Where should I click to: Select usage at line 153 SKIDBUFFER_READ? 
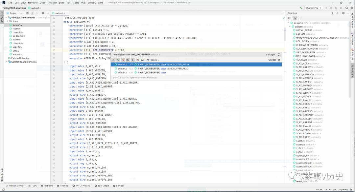[148, 68]
